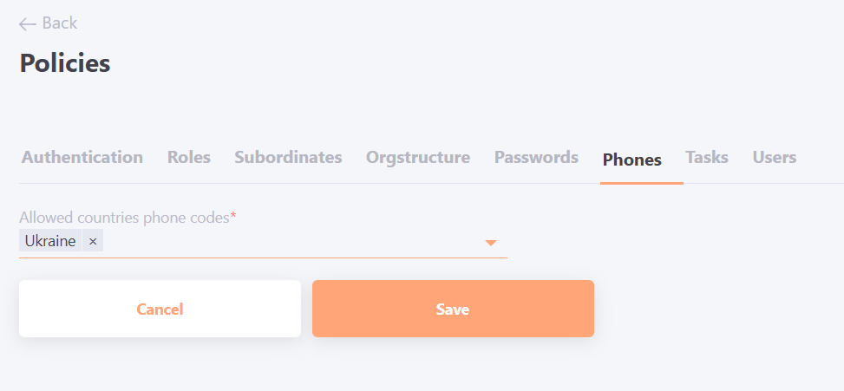Open the Users tab

coord(775,158)
